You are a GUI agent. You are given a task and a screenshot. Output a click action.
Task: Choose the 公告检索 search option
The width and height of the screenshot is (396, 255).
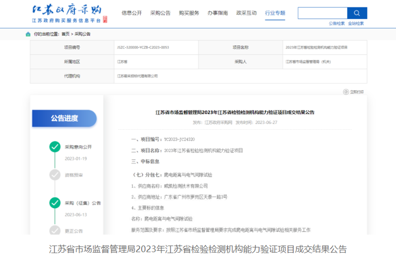[x=336, y=23]
